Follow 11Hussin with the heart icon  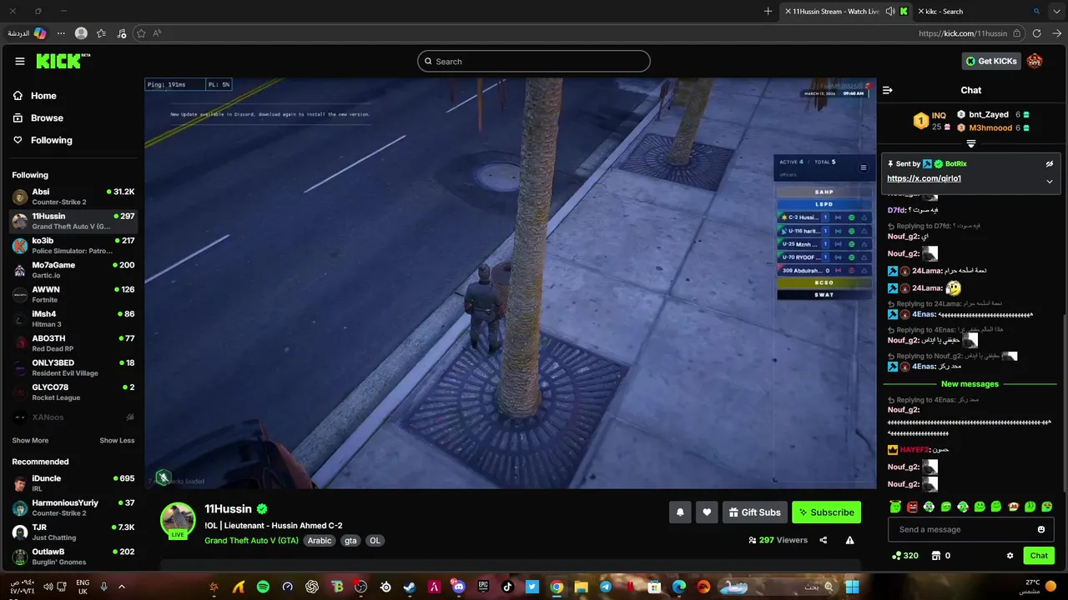tap(707, 512)
